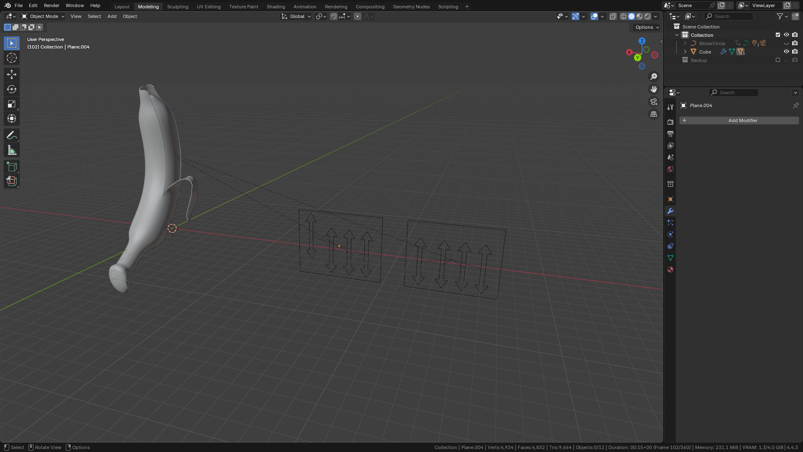Select the 3D Cursor tool
Viewport: 803px width, 452px height.
(12, 58)
